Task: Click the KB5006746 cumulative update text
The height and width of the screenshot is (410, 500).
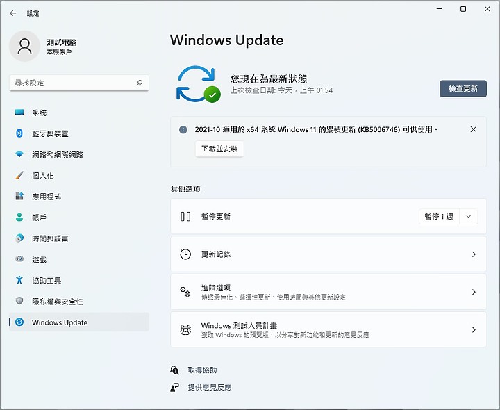Action: 316,129
